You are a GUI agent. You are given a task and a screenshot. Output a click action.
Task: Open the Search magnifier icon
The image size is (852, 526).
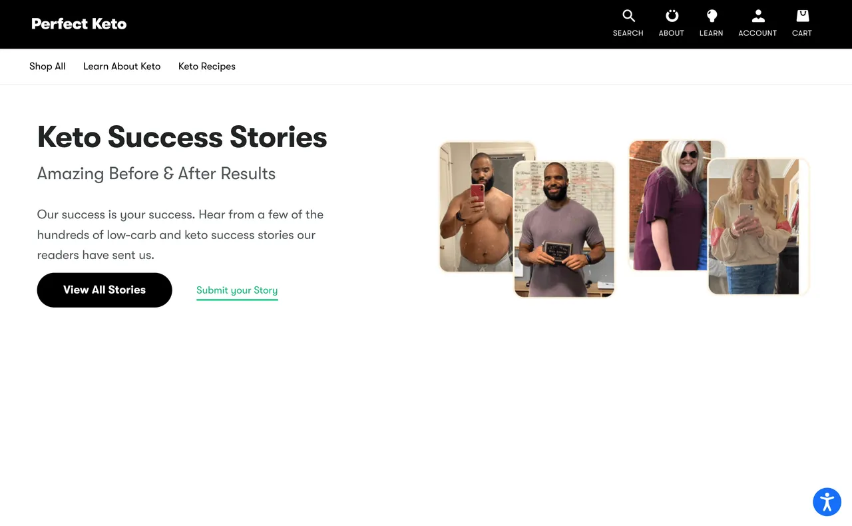[628, 17]
